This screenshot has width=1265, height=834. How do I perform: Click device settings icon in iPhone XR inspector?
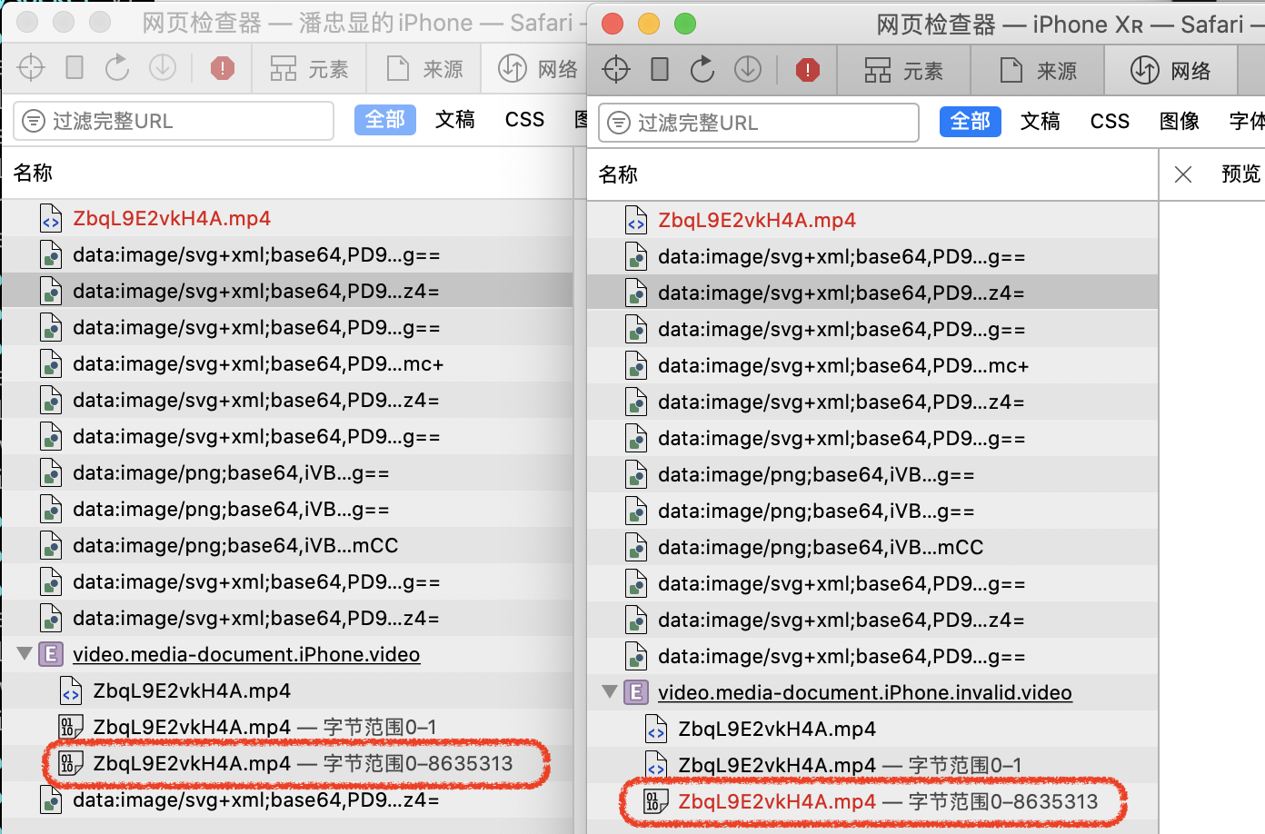click(660, 69)
